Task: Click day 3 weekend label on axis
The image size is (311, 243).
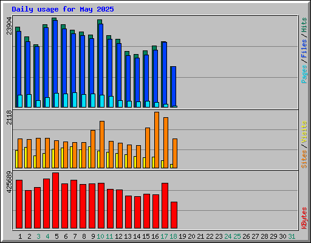Action: pos(38,236)
